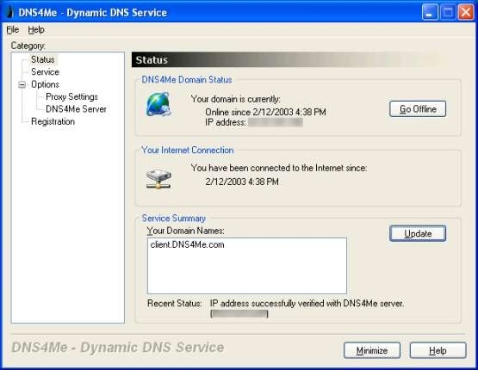The image size is (478, 370).
Task: Click 'IP address successfully verified' status text
Action: tap(307, 304)
